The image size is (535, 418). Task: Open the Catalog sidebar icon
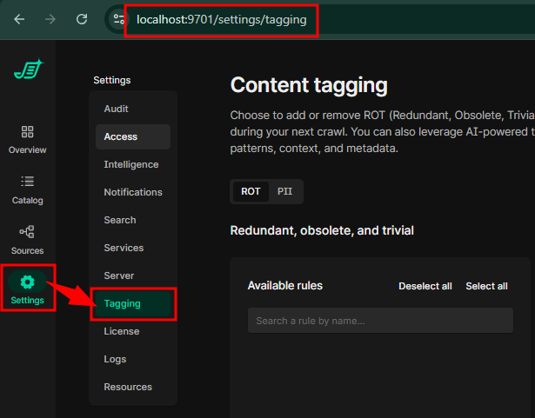[27, 182]
